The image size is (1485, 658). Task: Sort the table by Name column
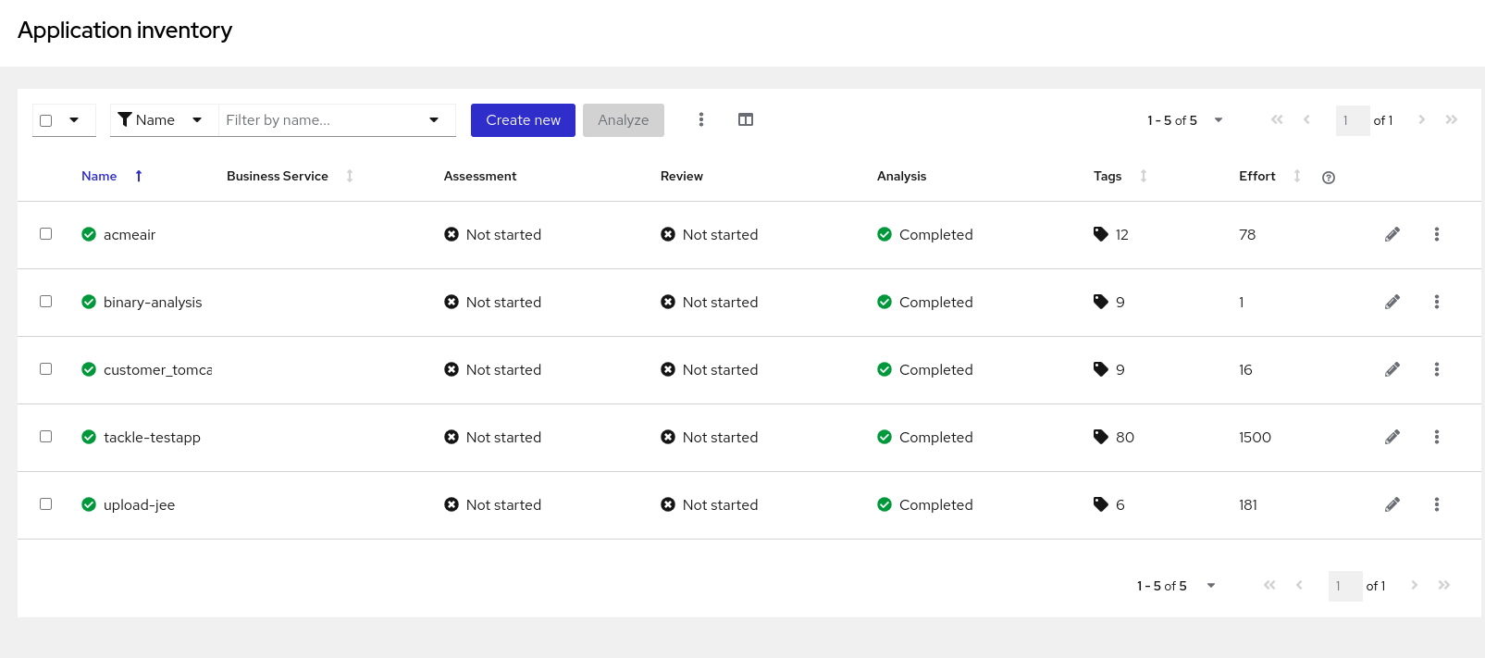click(x=99, y=176)
